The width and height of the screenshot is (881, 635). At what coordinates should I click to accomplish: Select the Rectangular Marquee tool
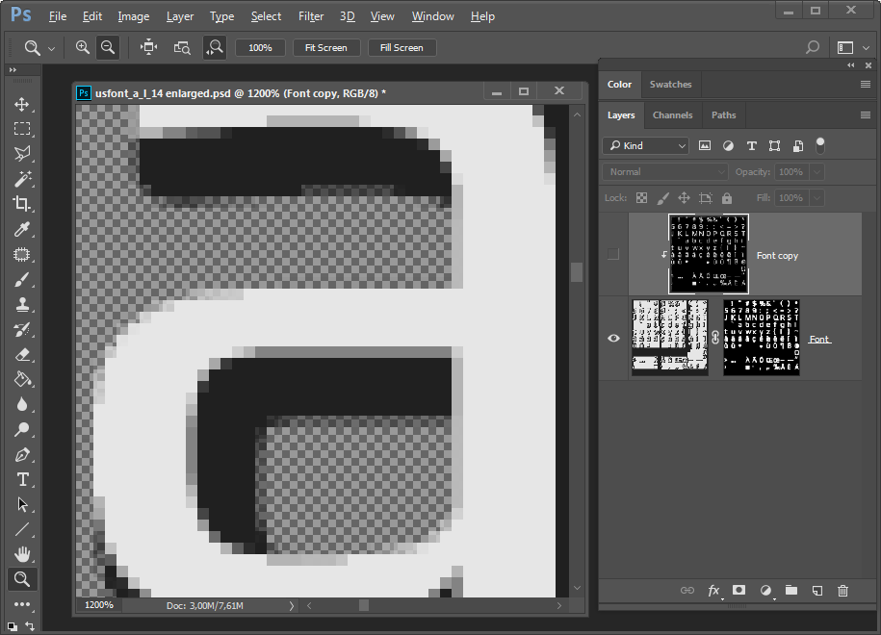pos(22,129)
